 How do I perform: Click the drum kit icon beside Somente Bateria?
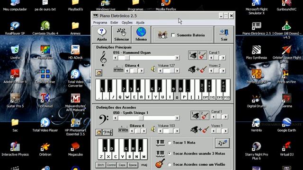[162, 35]
